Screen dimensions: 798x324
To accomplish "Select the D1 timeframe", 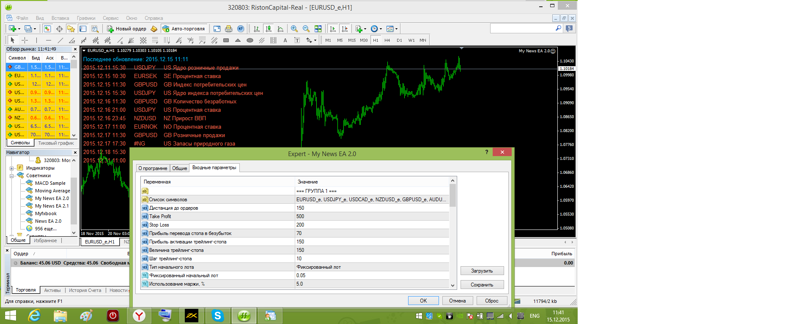I will [399, 40].
